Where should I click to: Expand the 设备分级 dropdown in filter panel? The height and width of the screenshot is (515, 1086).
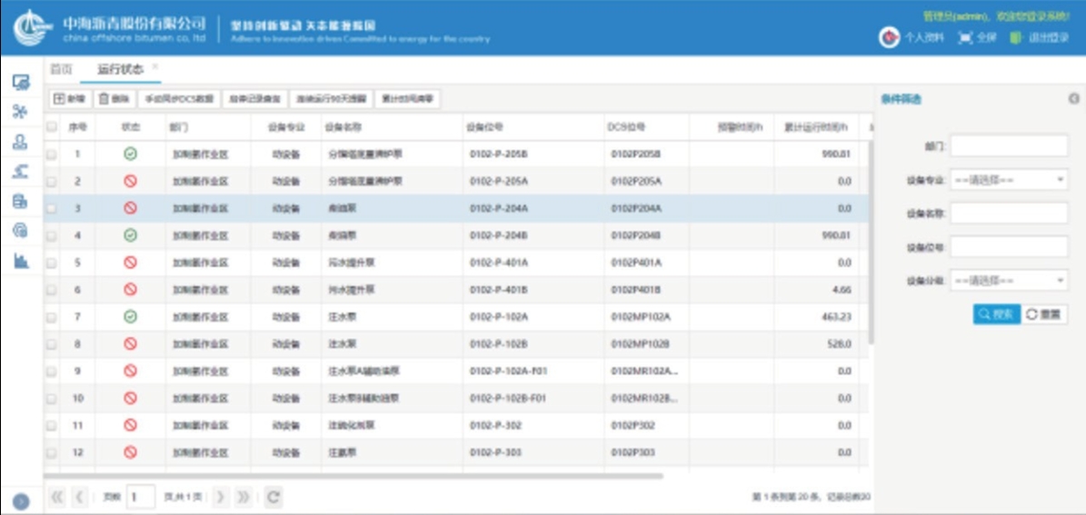[1009, 281]
